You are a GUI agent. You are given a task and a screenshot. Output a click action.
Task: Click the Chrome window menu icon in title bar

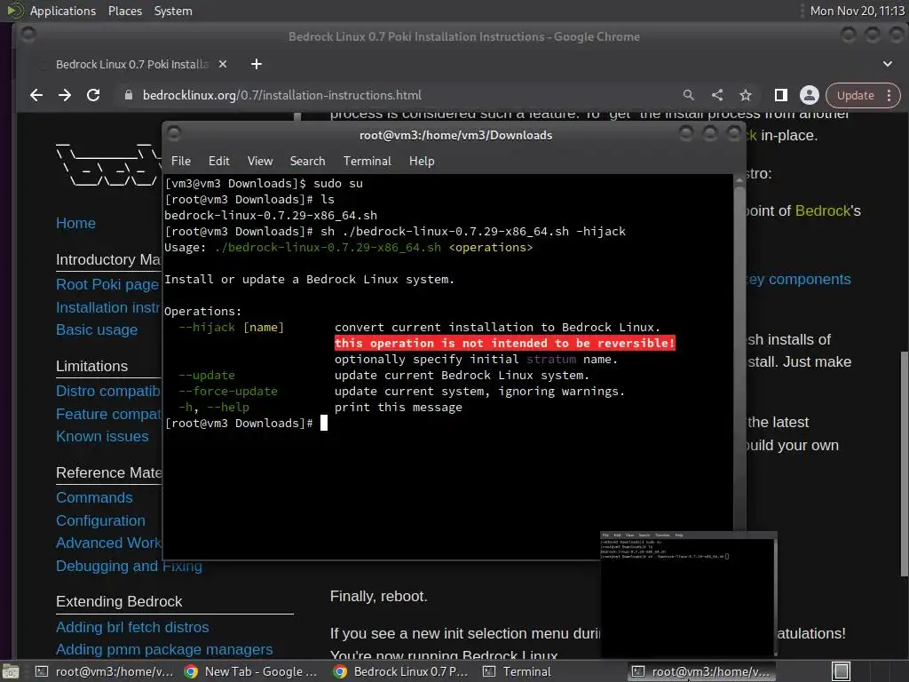28,36
